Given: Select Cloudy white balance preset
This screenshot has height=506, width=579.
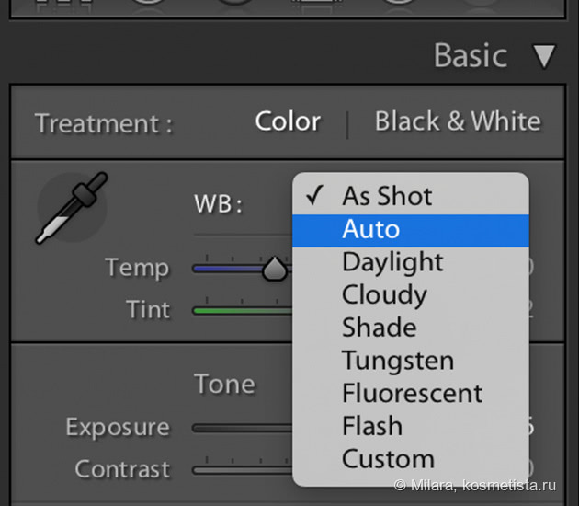Looking at the screenshot, I should tap(411, 295).
